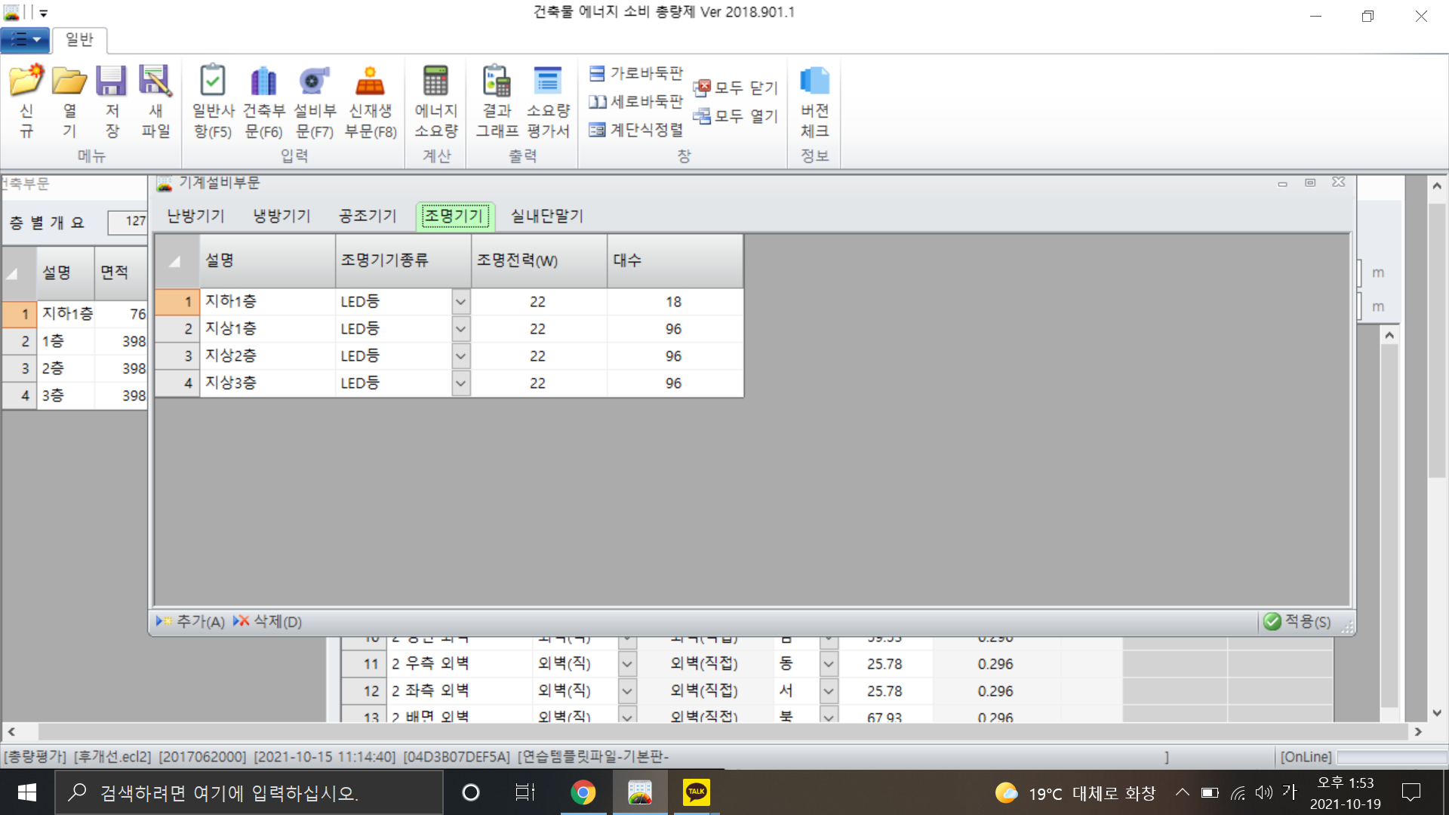Click the 추가(A) add button
The image size is (1449, 815).
pos(191,622)
